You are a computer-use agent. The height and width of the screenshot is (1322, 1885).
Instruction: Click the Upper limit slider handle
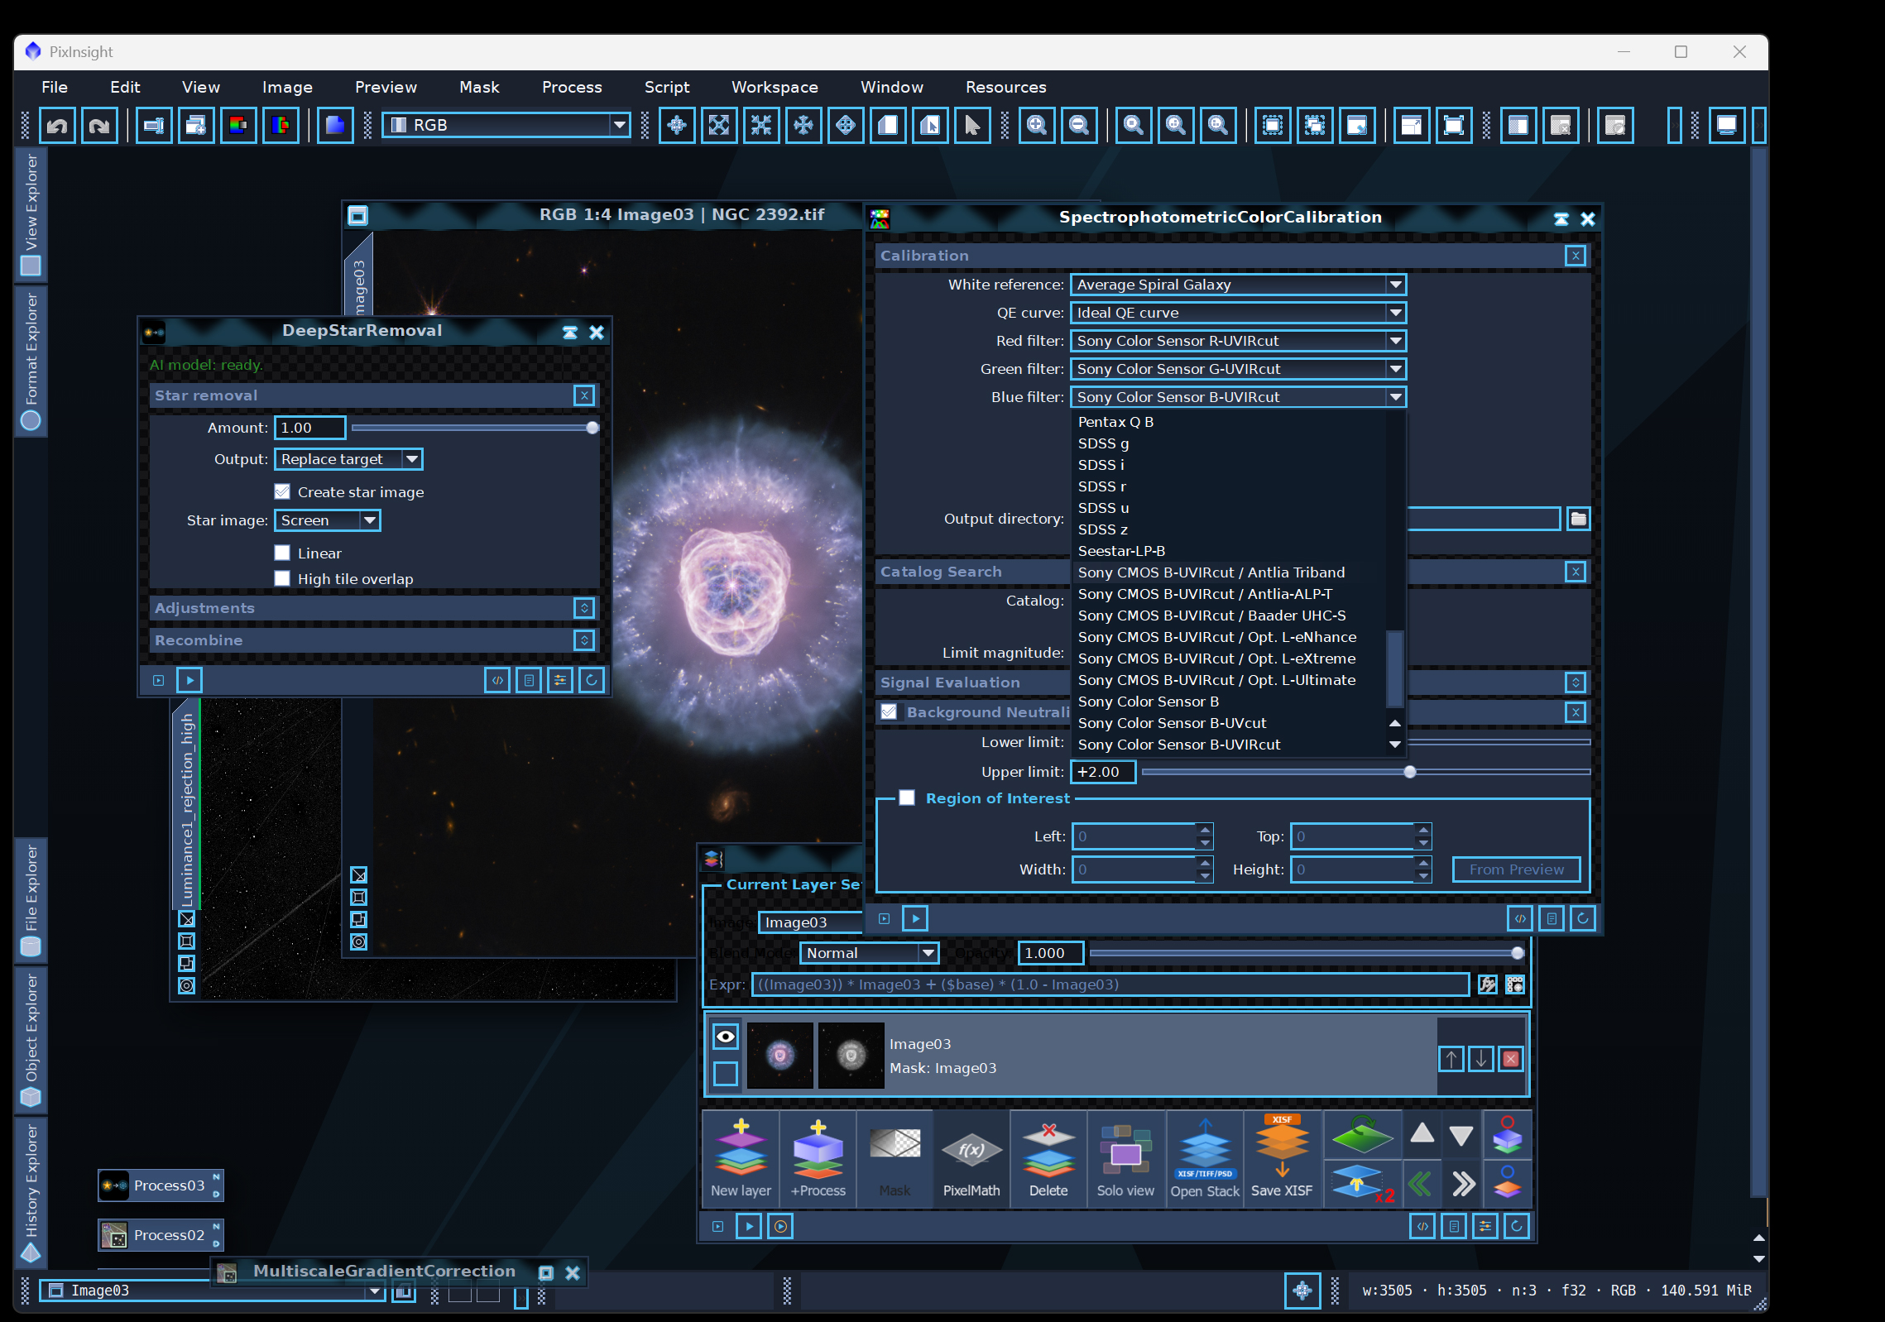coord(1410,772)
